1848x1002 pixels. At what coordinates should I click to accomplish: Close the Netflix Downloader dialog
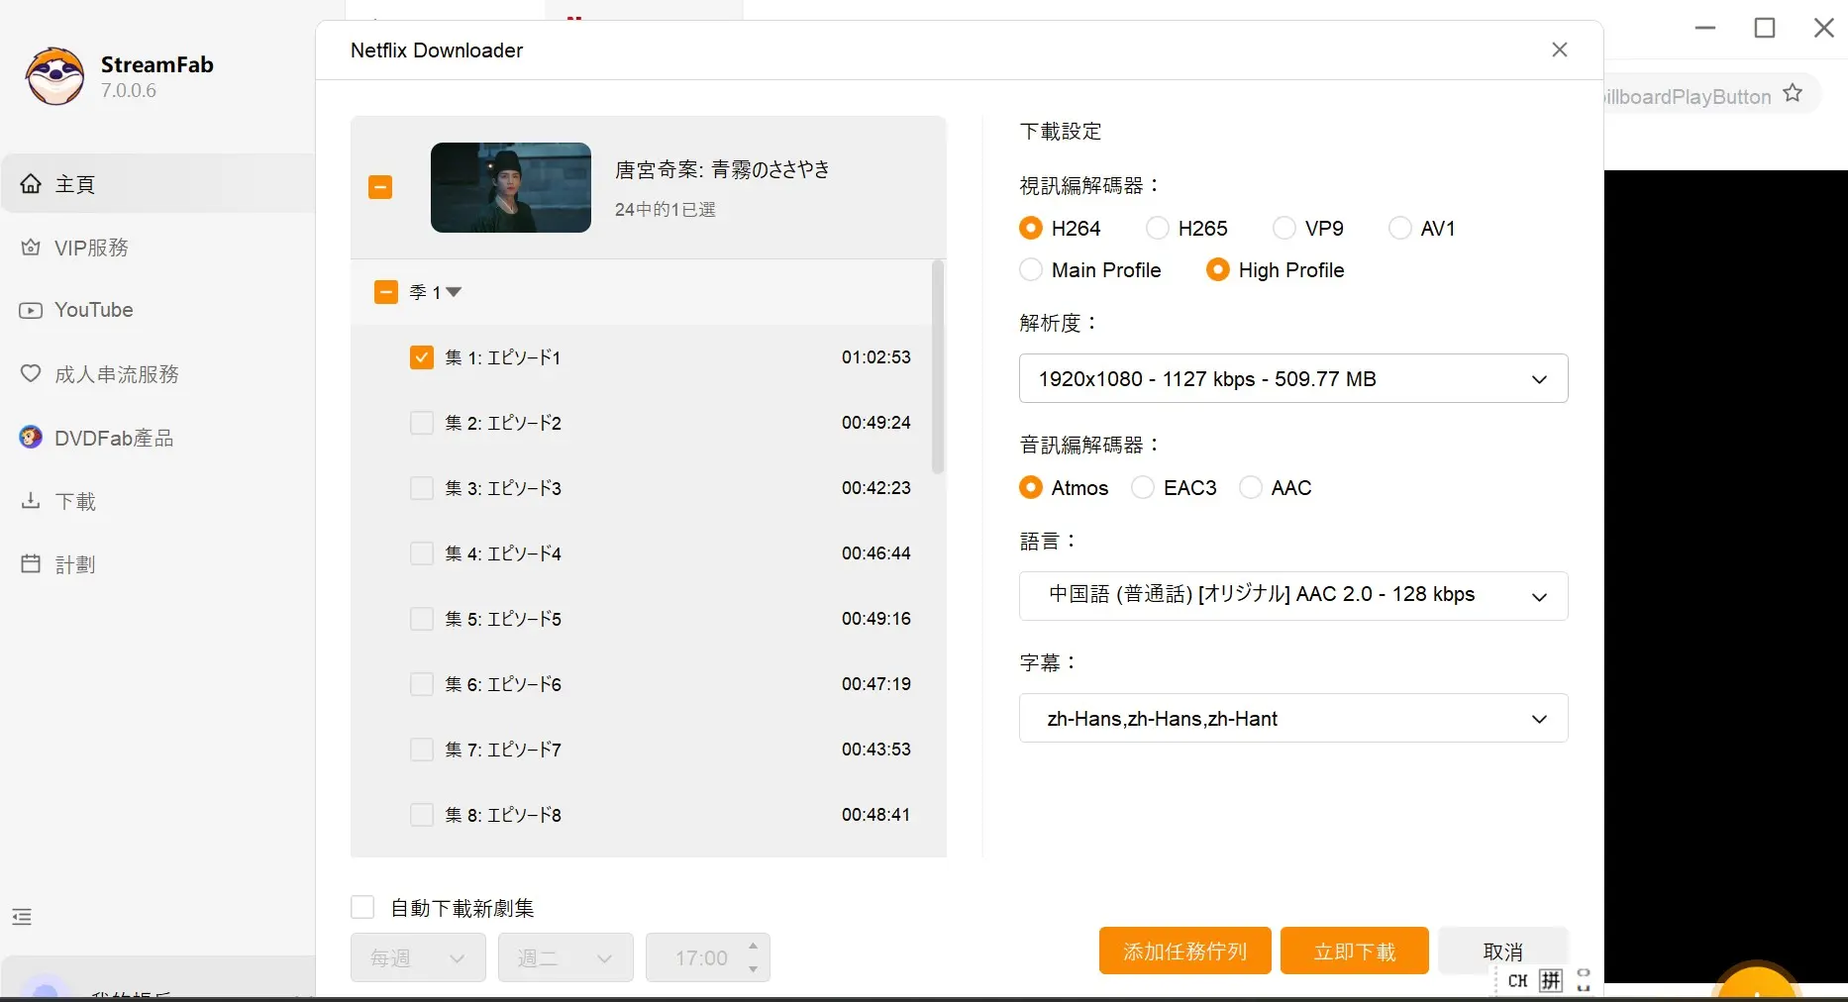click(1560, 50)
